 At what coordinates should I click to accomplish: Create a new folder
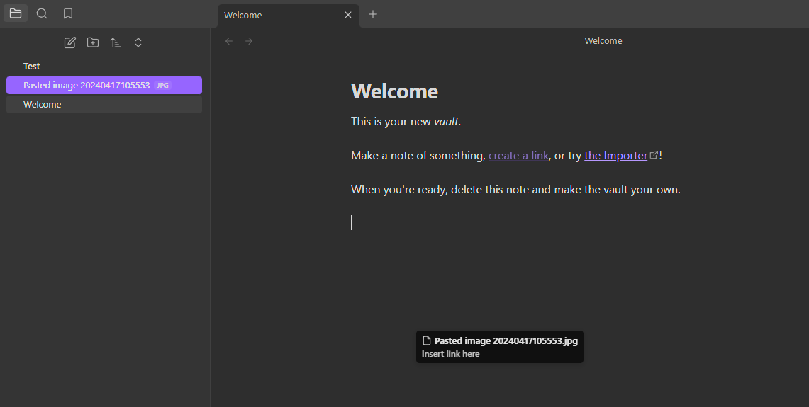pyautogui.click(x=93, y=42)
